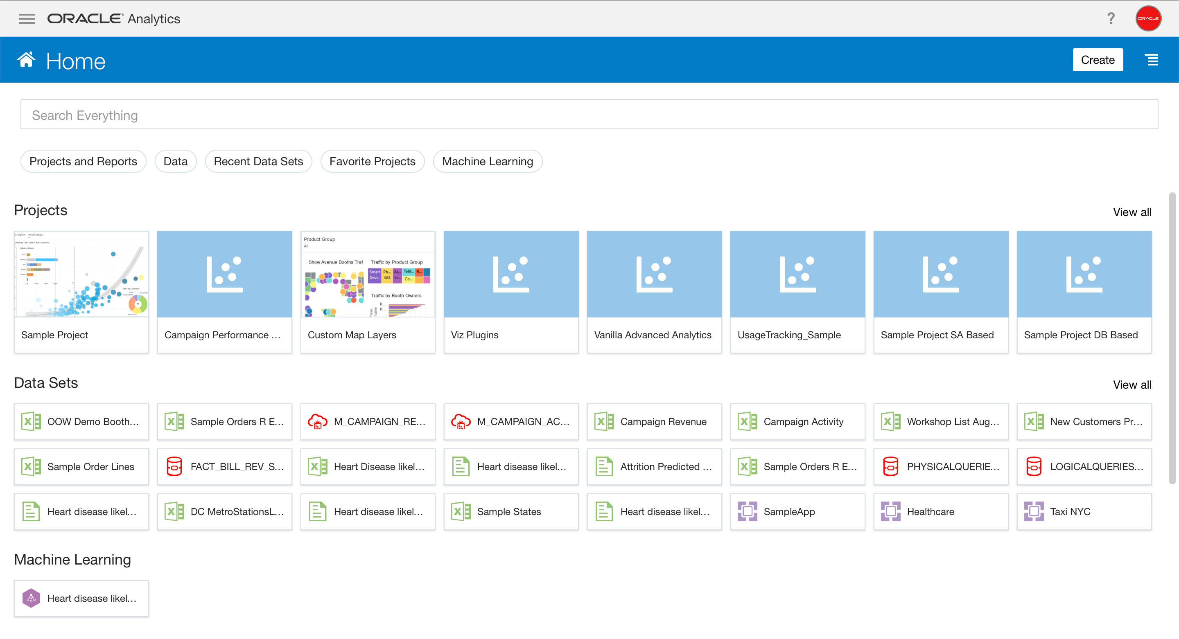Filter by Projects and Reports
This screenshot has width=1179, height=639.
(x=83, y=162)
